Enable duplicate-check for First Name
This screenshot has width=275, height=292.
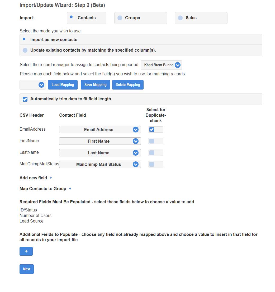coord(152,141)
